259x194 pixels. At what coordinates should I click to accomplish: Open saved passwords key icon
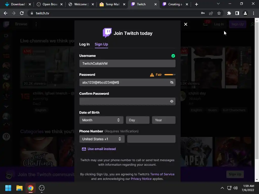(203, 13)
